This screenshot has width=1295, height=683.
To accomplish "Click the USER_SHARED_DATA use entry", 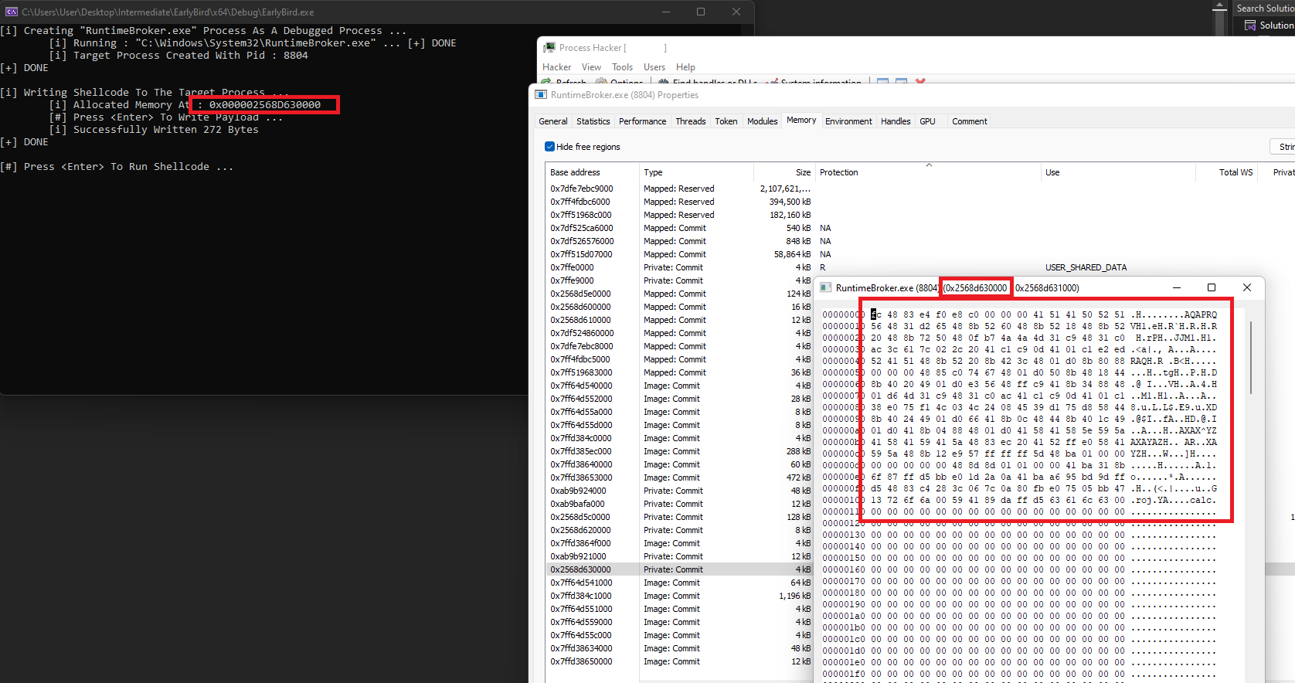I will (x=1086, y=267).
